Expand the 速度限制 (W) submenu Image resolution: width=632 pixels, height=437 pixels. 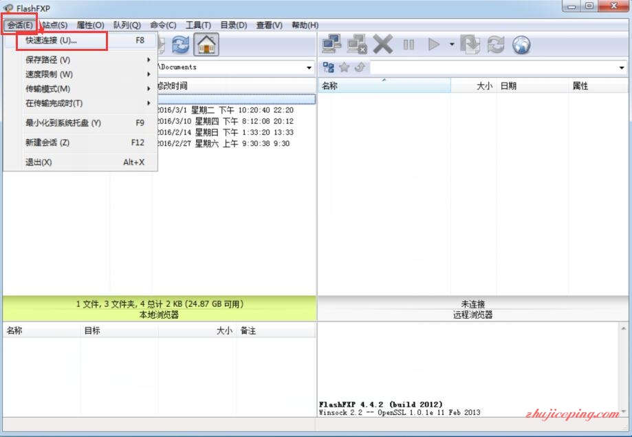[x=80, y=74]
